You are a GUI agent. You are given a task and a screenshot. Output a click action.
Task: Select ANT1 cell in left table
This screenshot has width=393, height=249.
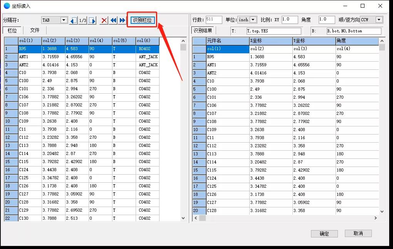coord(30,57)
